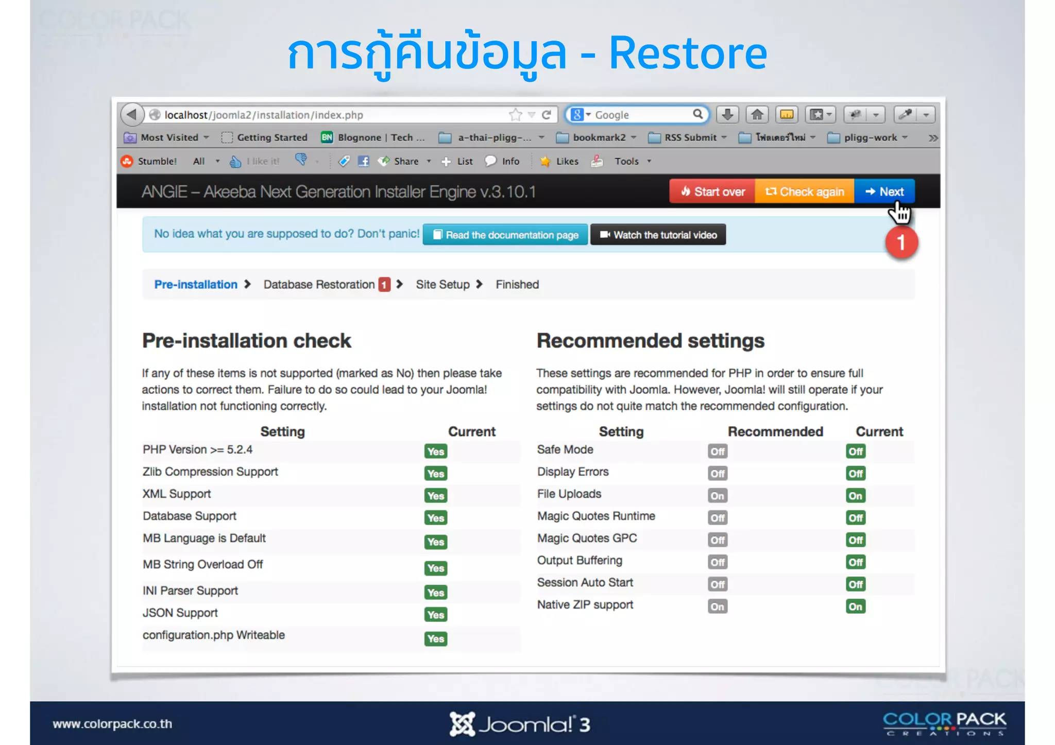Click the yellow toolbar button icon

click(x=786, y=114)
